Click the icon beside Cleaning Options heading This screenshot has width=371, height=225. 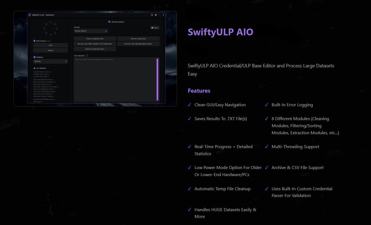[109, 22]
